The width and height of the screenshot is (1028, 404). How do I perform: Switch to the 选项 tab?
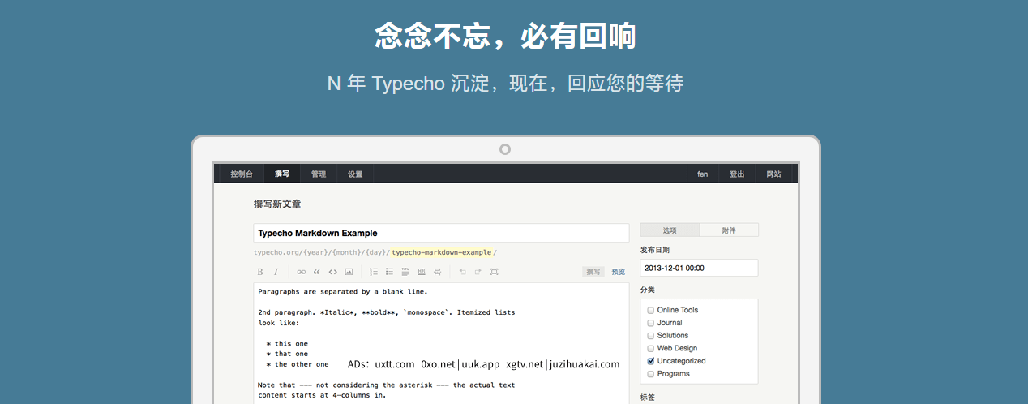[x=670, y=230]
